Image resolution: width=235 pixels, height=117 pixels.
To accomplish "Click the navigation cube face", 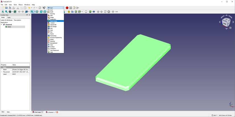I will coord(226,22).
